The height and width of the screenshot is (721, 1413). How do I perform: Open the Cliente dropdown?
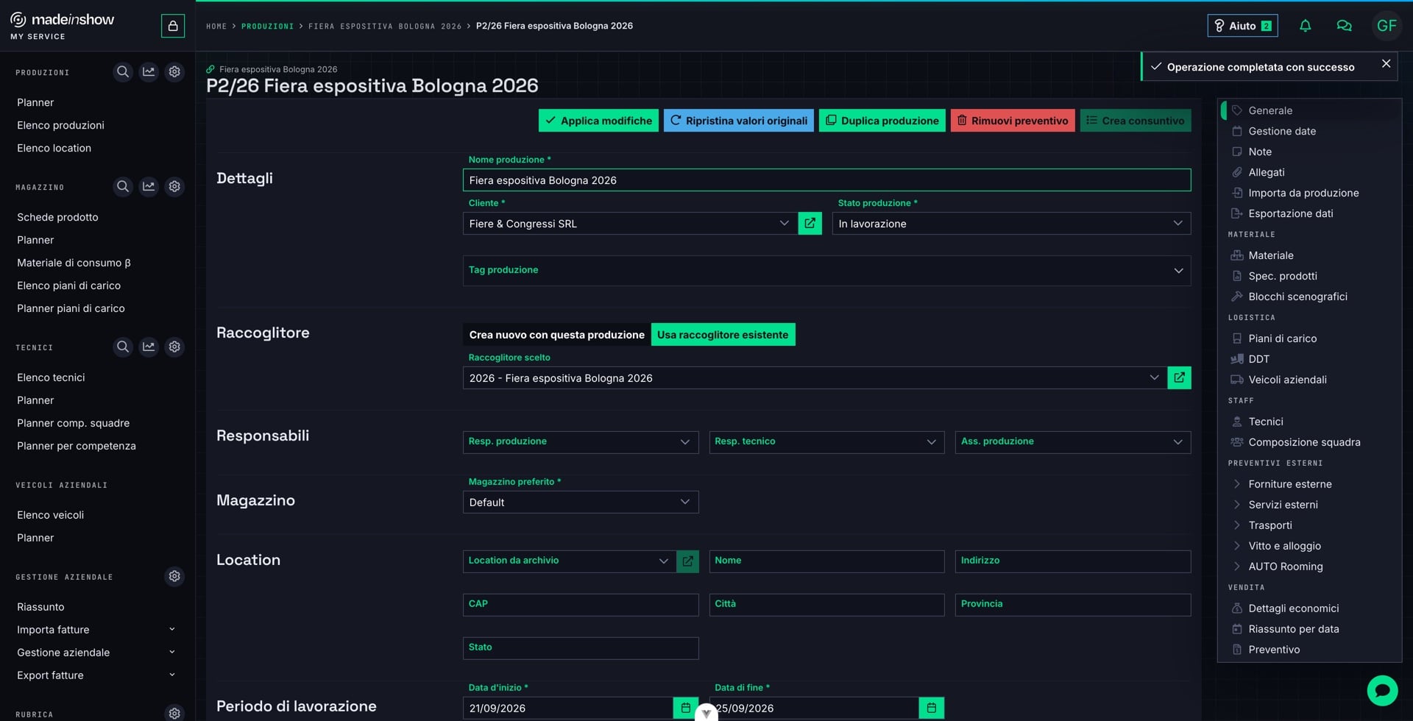[630, 224]
